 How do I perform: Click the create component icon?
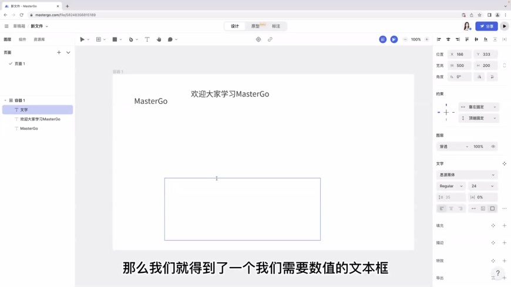click(258, 39)
